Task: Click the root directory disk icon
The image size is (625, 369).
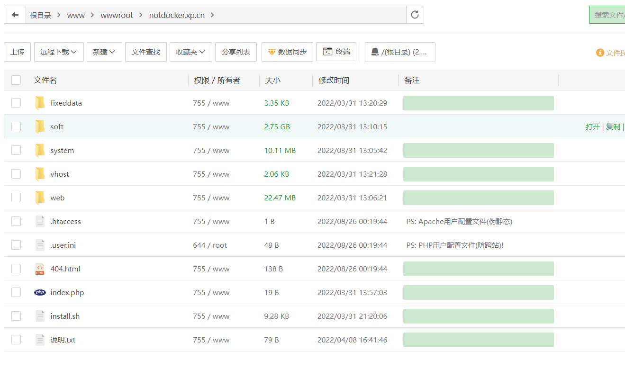Action: tap(375, 52)
